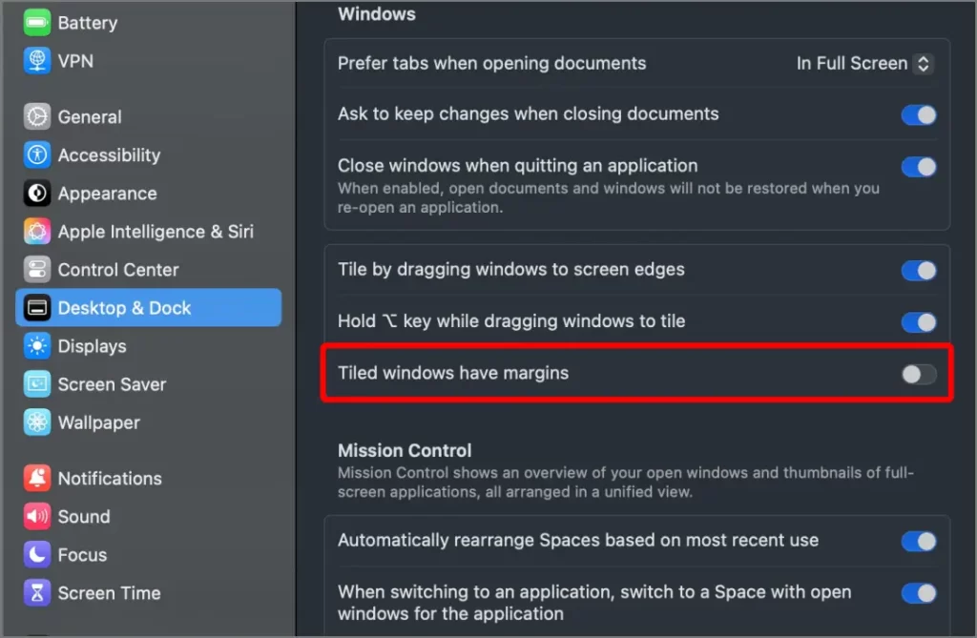The width and height of the screenshot is (977, 638).
Task: Turn off Ask to keep changes toggle
Action: 919,114
